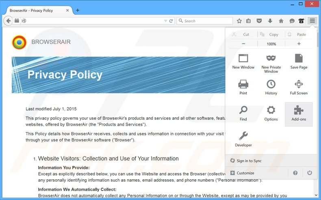Image resolution: width=321 pixels, height=200 pixels.
Task: Click "Website Visitors: Collection and Use" heading
Action: click(108, 159)
